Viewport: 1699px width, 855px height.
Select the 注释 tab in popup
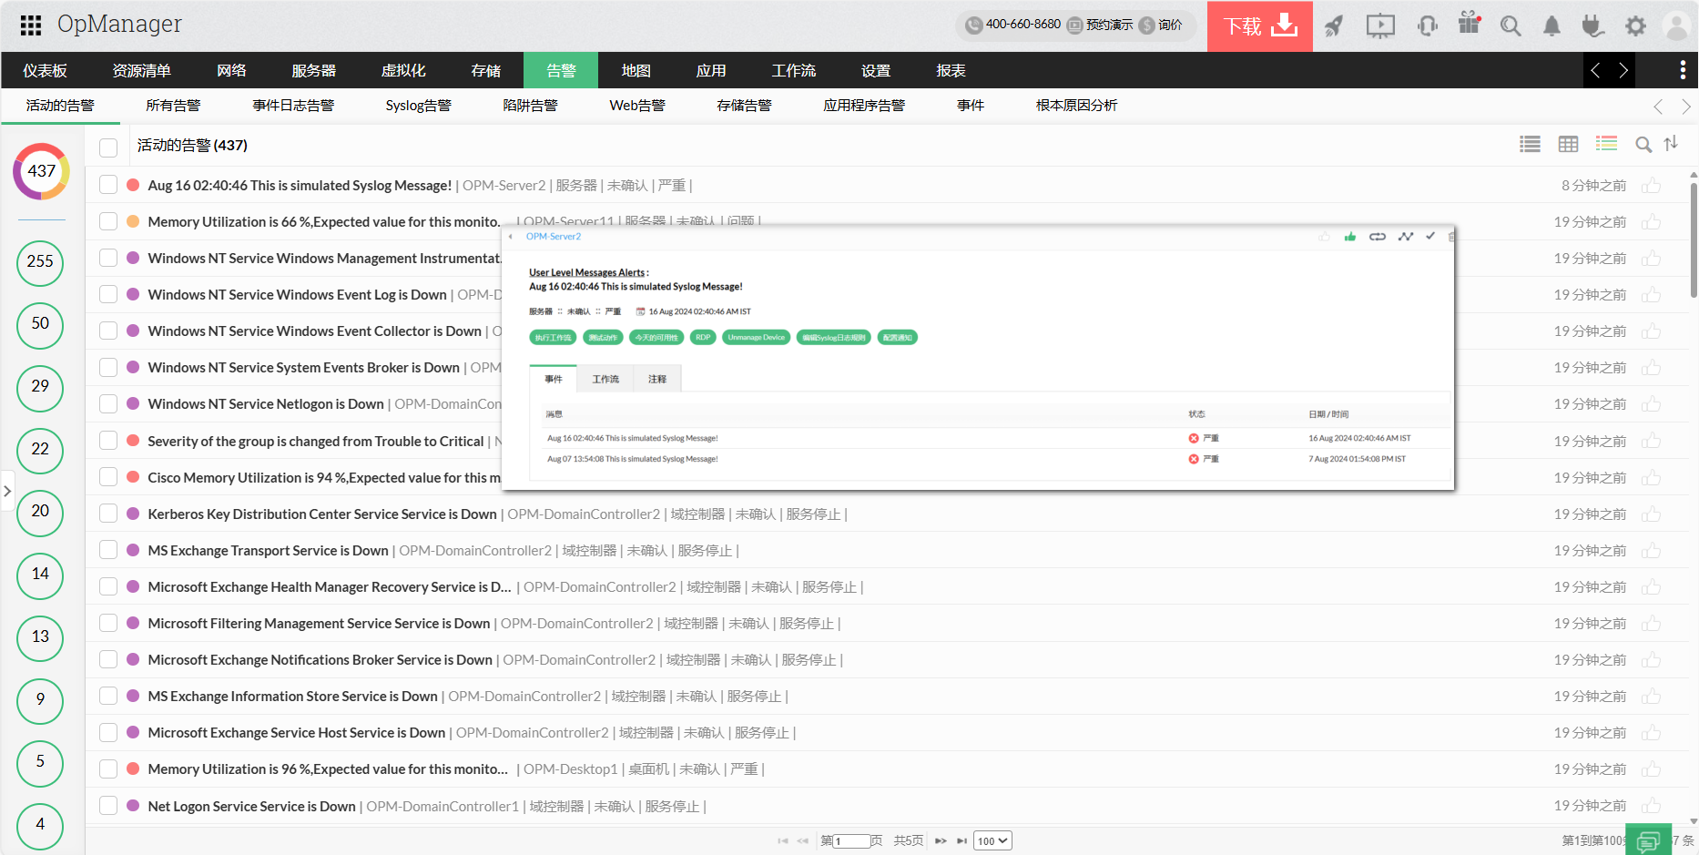click(657, 379)
